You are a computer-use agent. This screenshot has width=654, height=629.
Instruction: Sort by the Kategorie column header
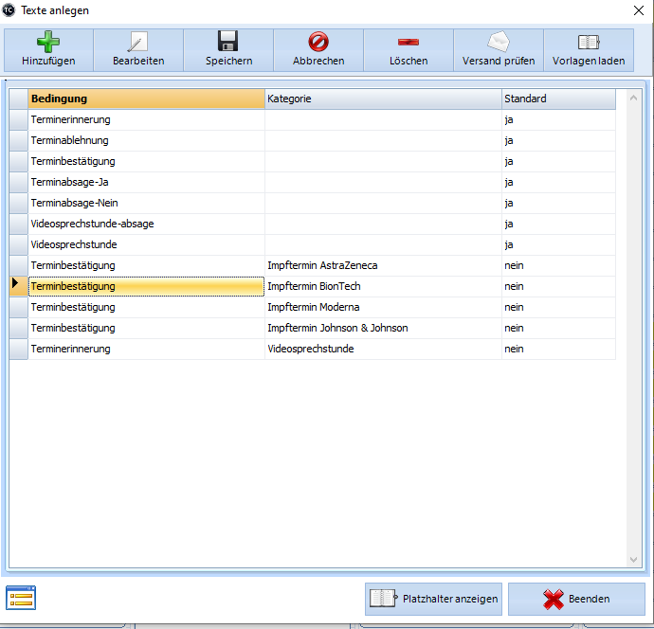click(x=383, y=99)
